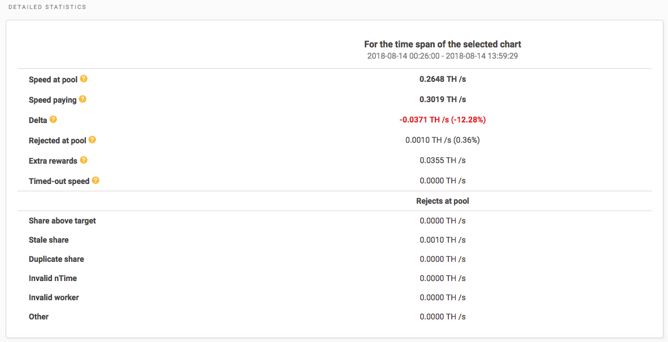Select the Stale share row label
The image size is (668, 342).
[x=49, y=240]
